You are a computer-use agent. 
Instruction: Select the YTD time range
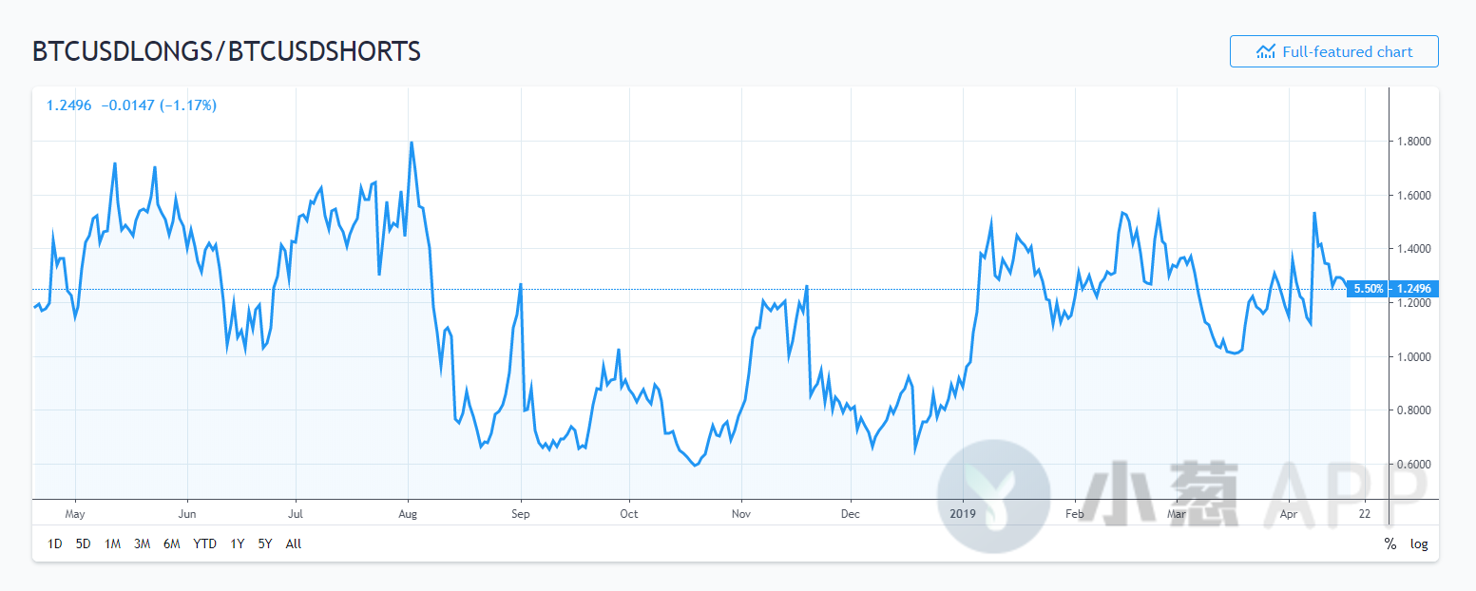(204, 544)
